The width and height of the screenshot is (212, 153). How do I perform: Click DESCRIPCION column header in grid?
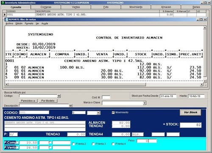pos(98,11)
